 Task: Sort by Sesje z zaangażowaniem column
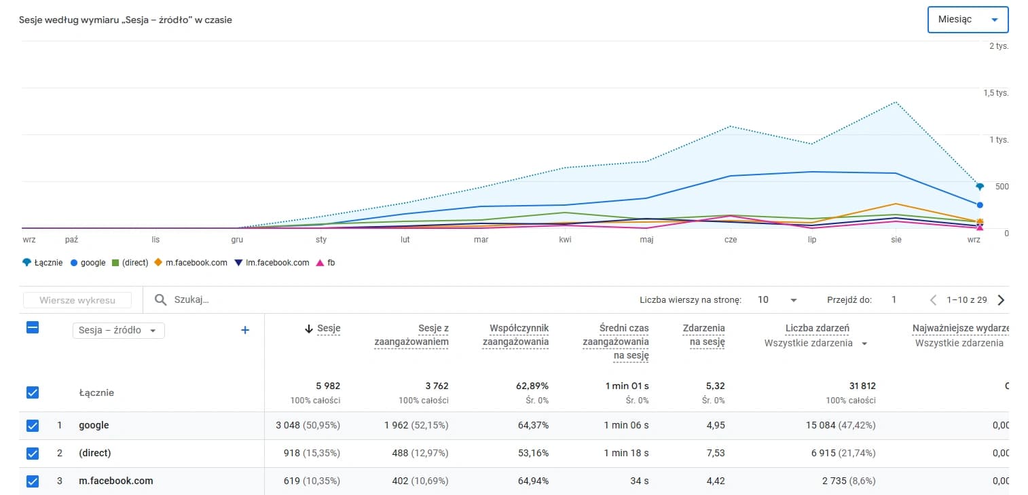pos(411,335)
